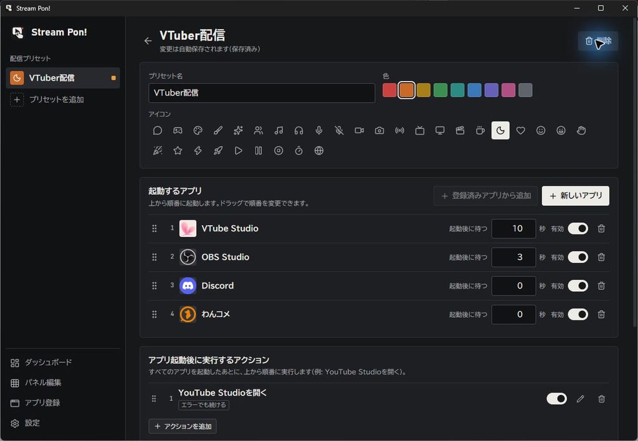Choose the muted microphone preset icon
This screenshot has width=638, height=441.
click(339, 131)
